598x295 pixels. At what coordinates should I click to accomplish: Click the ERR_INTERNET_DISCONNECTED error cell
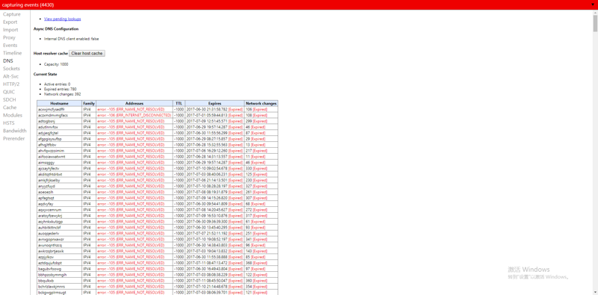(134, 115)
